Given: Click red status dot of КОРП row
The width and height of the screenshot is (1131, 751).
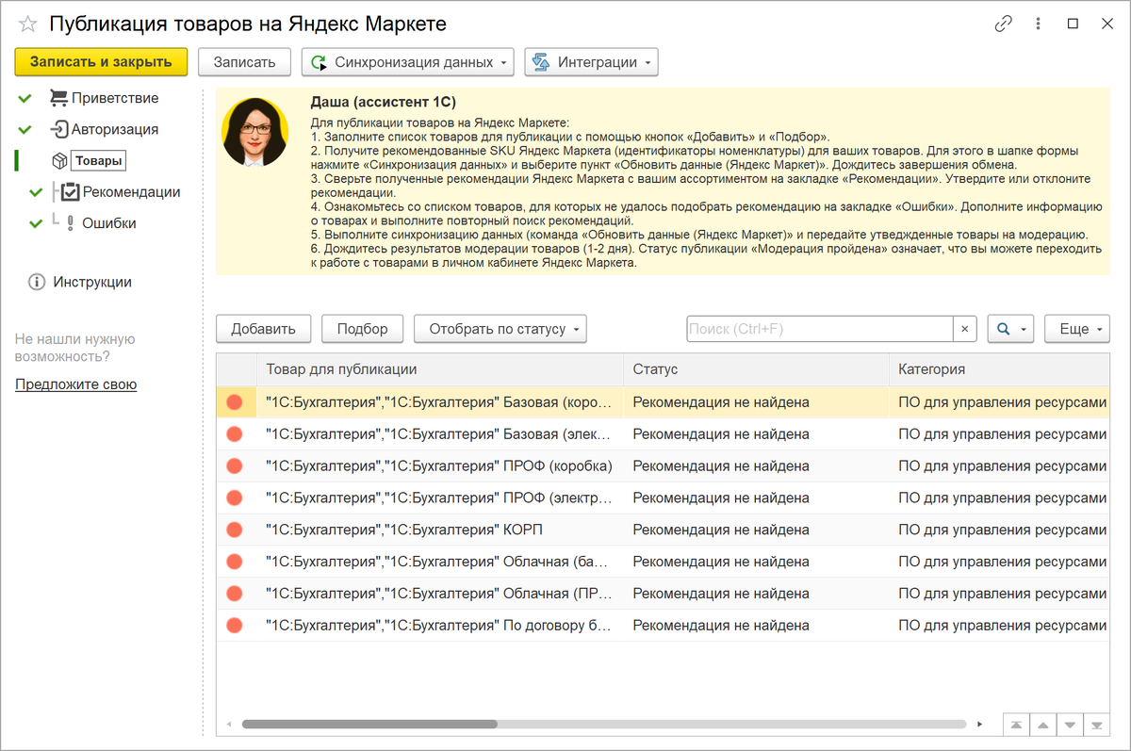Looking at the screenshot, I should click(x=235, y=530).
